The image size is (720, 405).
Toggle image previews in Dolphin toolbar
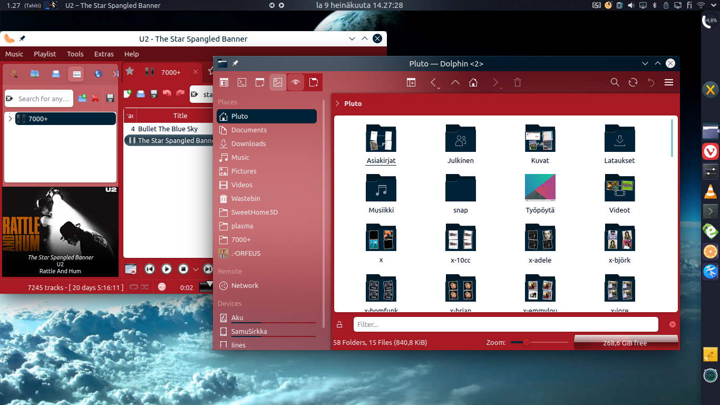pyautogui.click(x=278, y=82)
